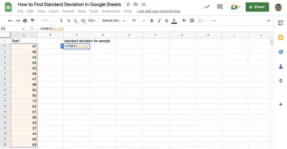Viewport: 287px width, 149px height.
Task: Show more toolbar options ellipsis
Action: point(214,21)
